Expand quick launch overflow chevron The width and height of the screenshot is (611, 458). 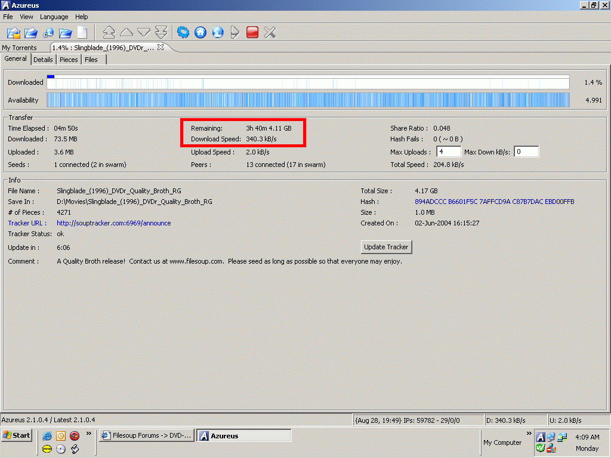pos(89,433)
